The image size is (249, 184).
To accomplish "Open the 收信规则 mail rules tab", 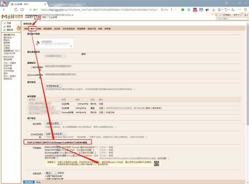I will pos(47,29).
